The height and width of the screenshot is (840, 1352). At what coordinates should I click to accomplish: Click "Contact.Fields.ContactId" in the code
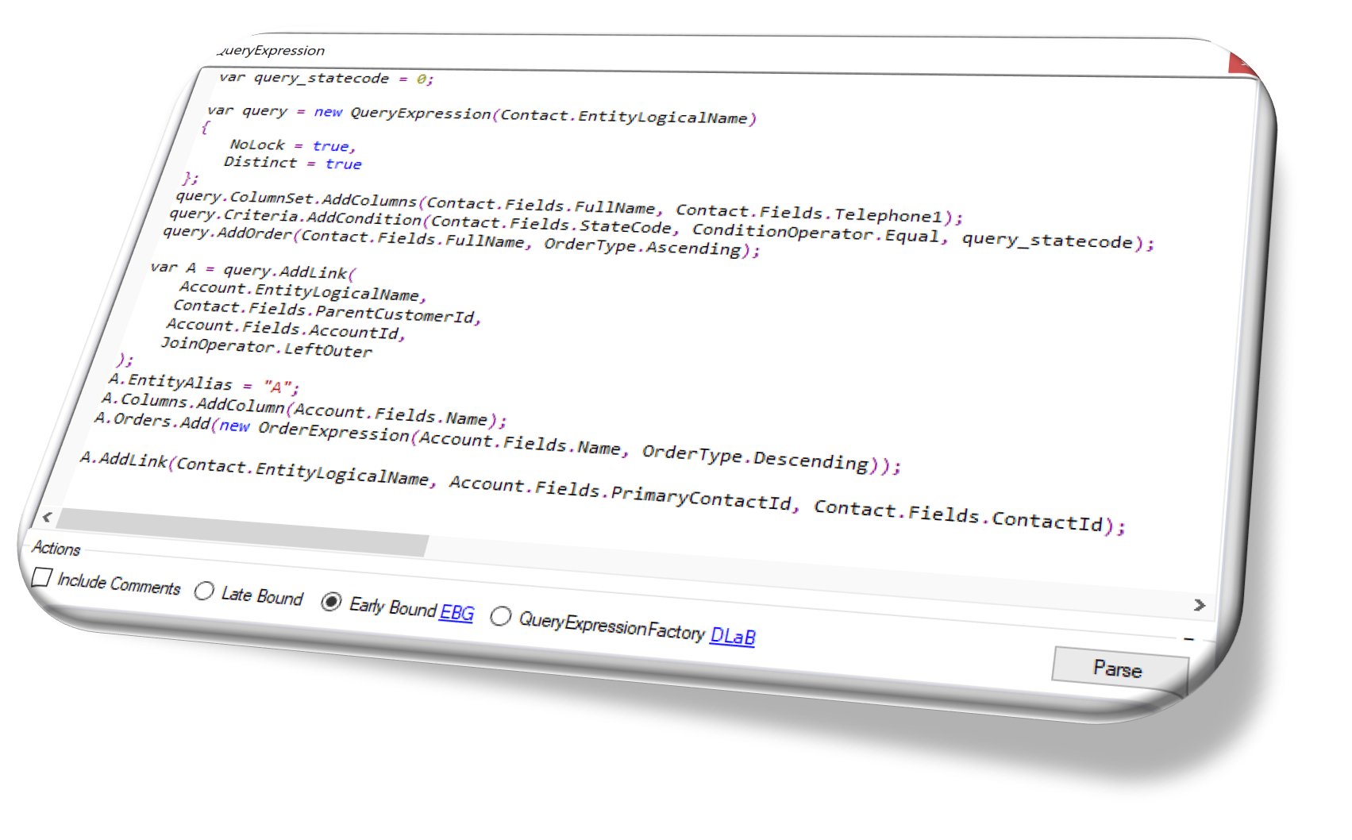[x=959, y=516]
